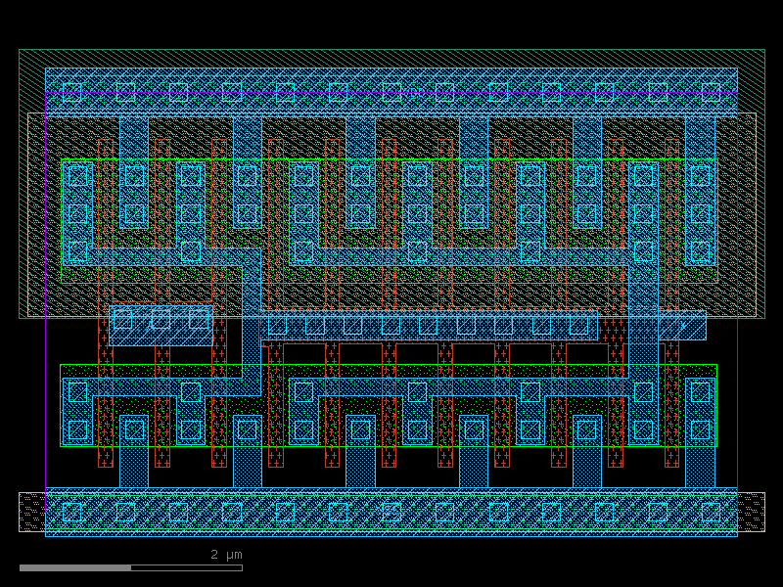Click the top-right contact in PMOS diffusion

[x=700, y=176]
